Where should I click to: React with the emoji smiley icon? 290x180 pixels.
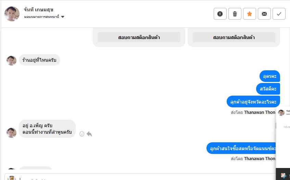82,134
